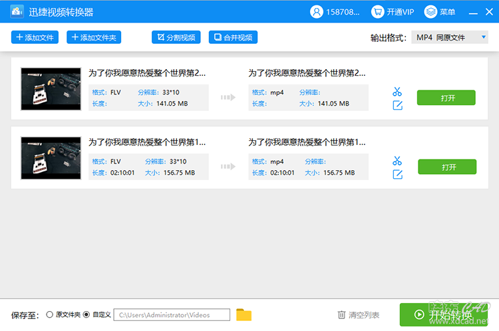Screen dimensions: 499x331
Task: Click source title 为了你我愿意热爱整个世界第1...
Action: [147, 142]
